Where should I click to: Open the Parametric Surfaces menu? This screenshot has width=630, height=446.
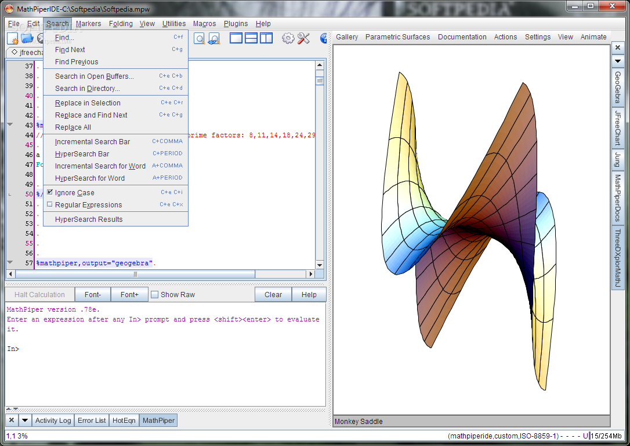tap(398, 37)
